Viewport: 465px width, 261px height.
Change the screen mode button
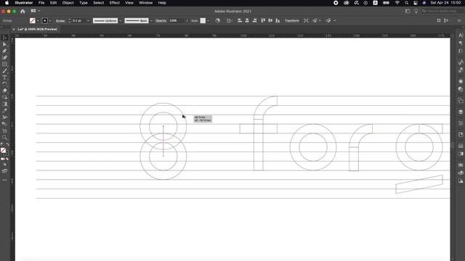(4, 171)
